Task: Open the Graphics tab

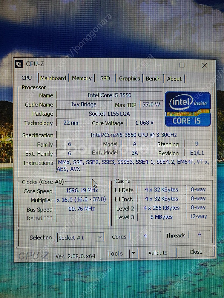Action: 130,78
